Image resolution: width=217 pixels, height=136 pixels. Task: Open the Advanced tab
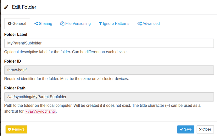(148, 24)
